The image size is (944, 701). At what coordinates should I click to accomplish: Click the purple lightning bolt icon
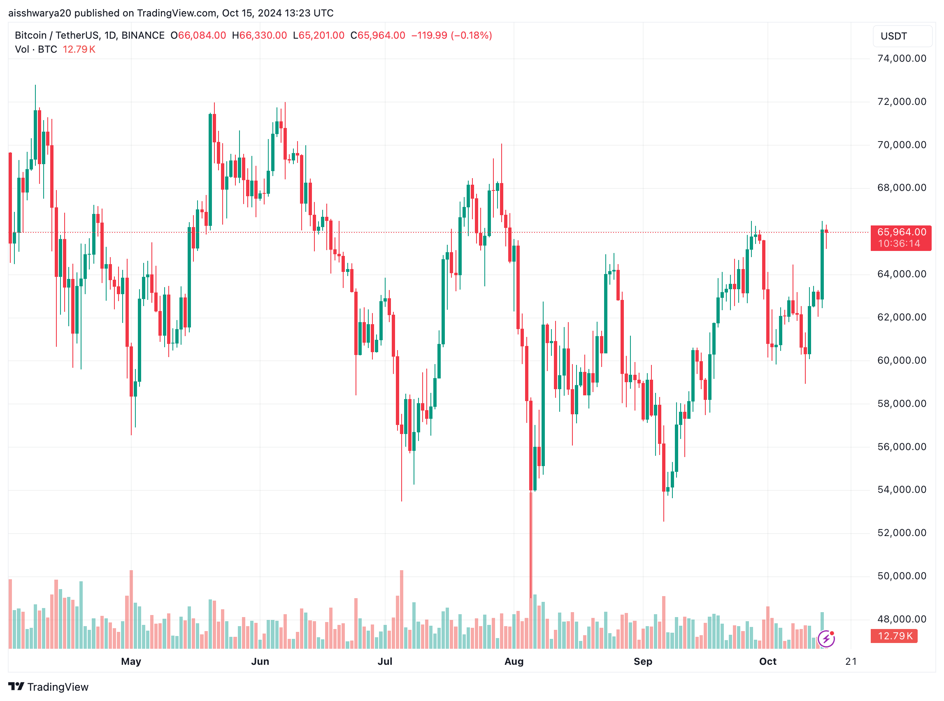[825, 638]
